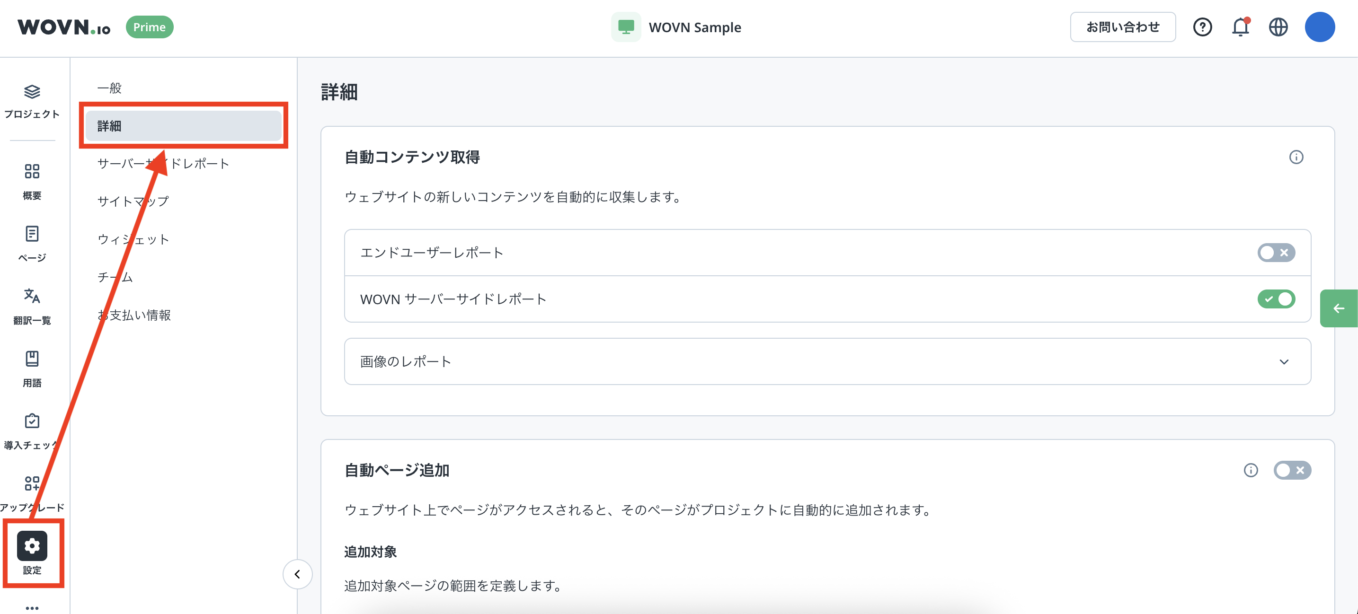The width and height of the screenshot is (1358, 614).
Task: Click the お問い合わせ button
Action: pyautogui.click(x=1122, y=27)
